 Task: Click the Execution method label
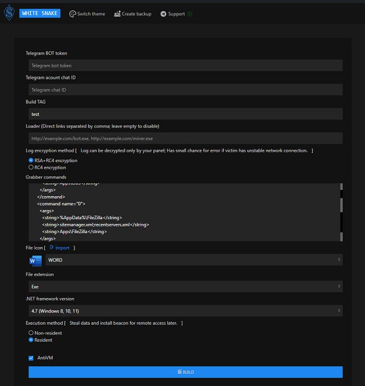pyautogui.click(x=44, y=323)
